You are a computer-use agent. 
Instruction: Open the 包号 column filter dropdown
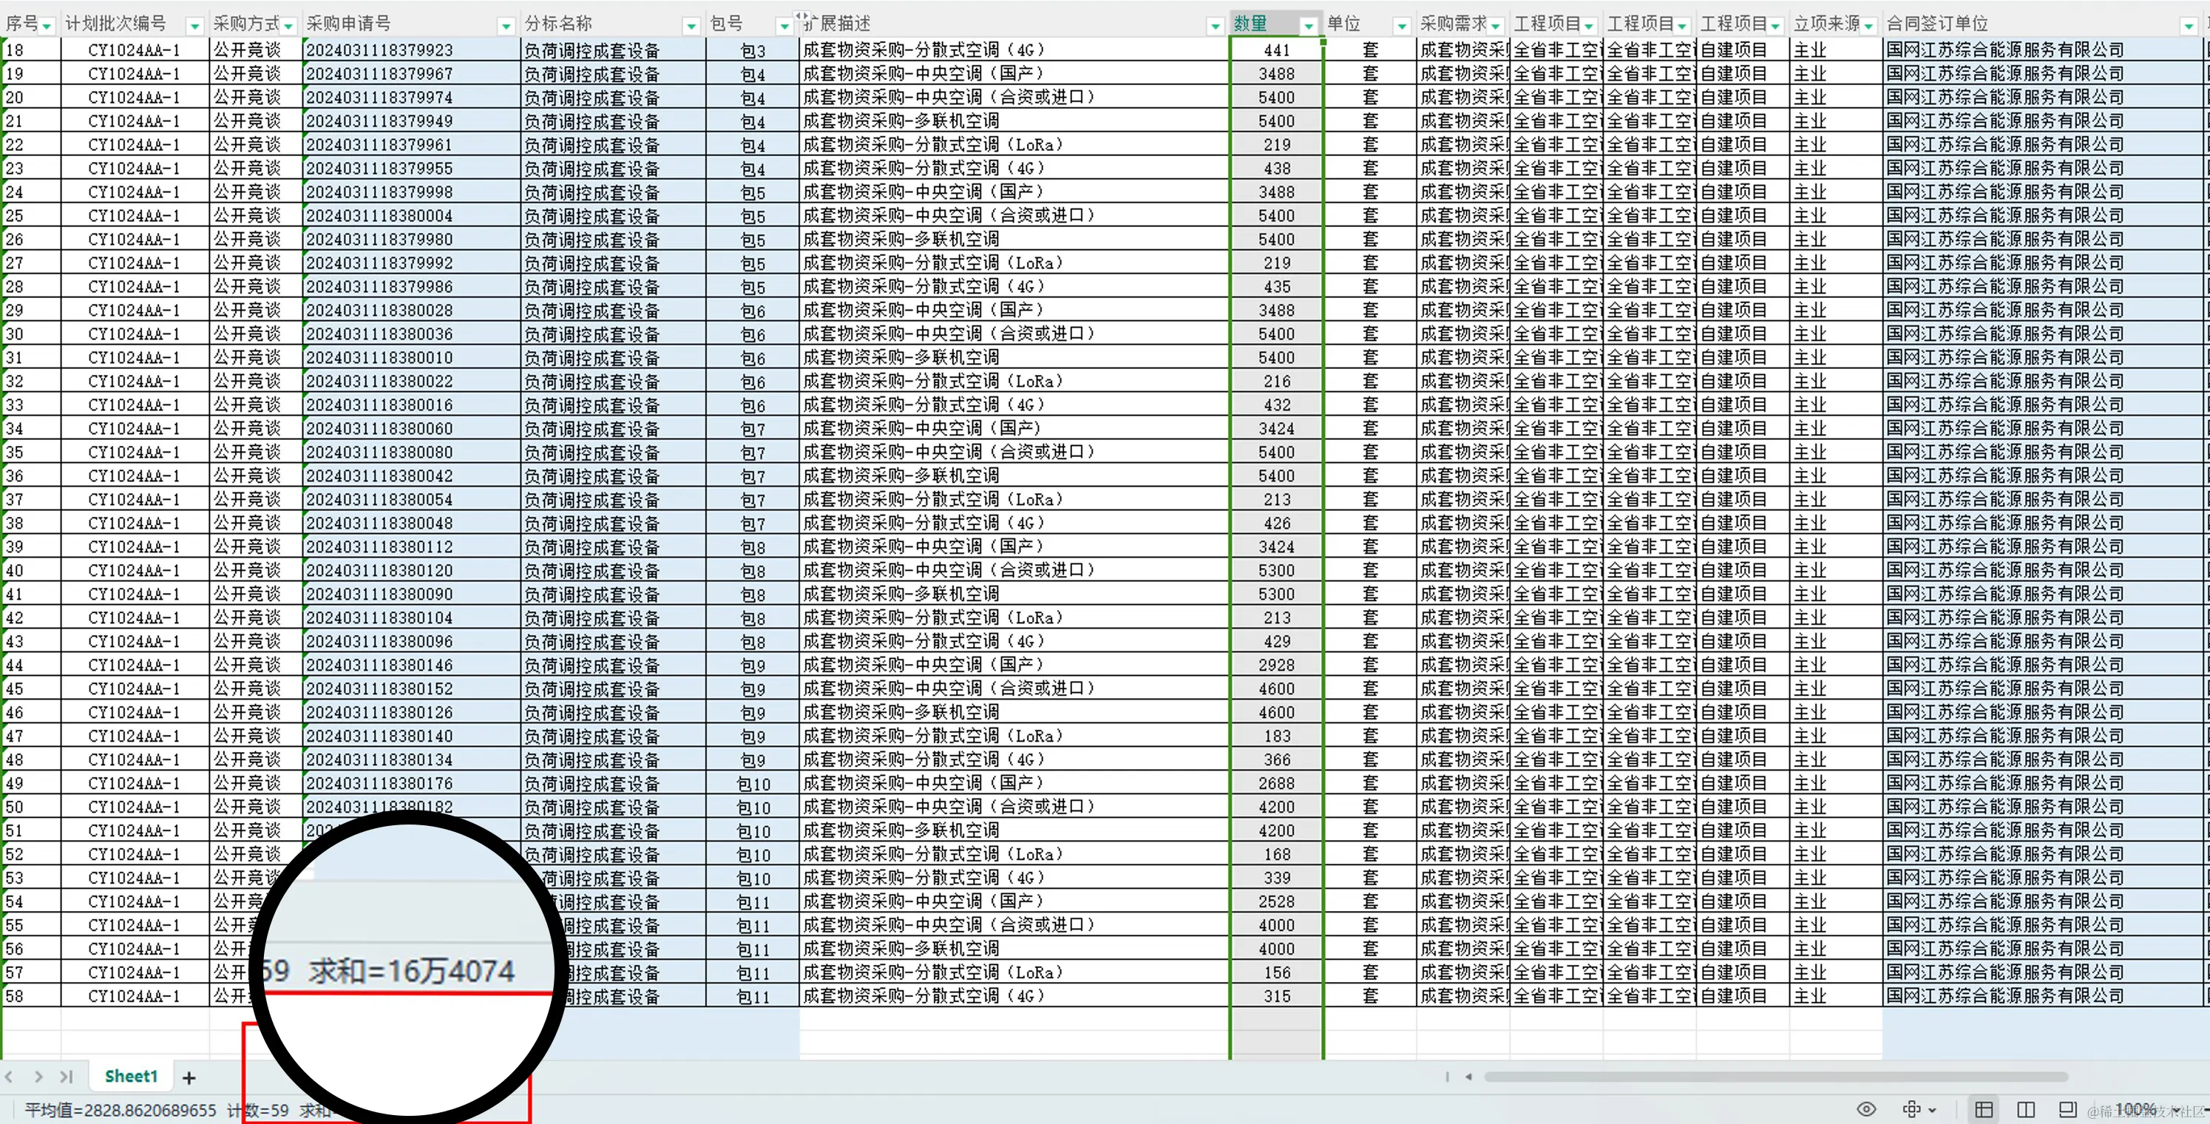tap(782, 26)
